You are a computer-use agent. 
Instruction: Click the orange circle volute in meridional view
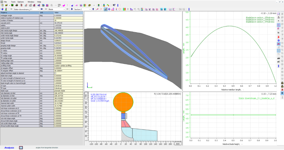pyautogui.click(x=123, y=102)
